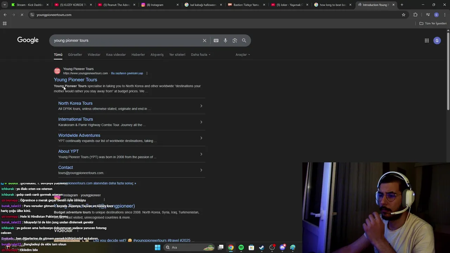Open the three-dot options beside the result URL

tap(147, 73)
